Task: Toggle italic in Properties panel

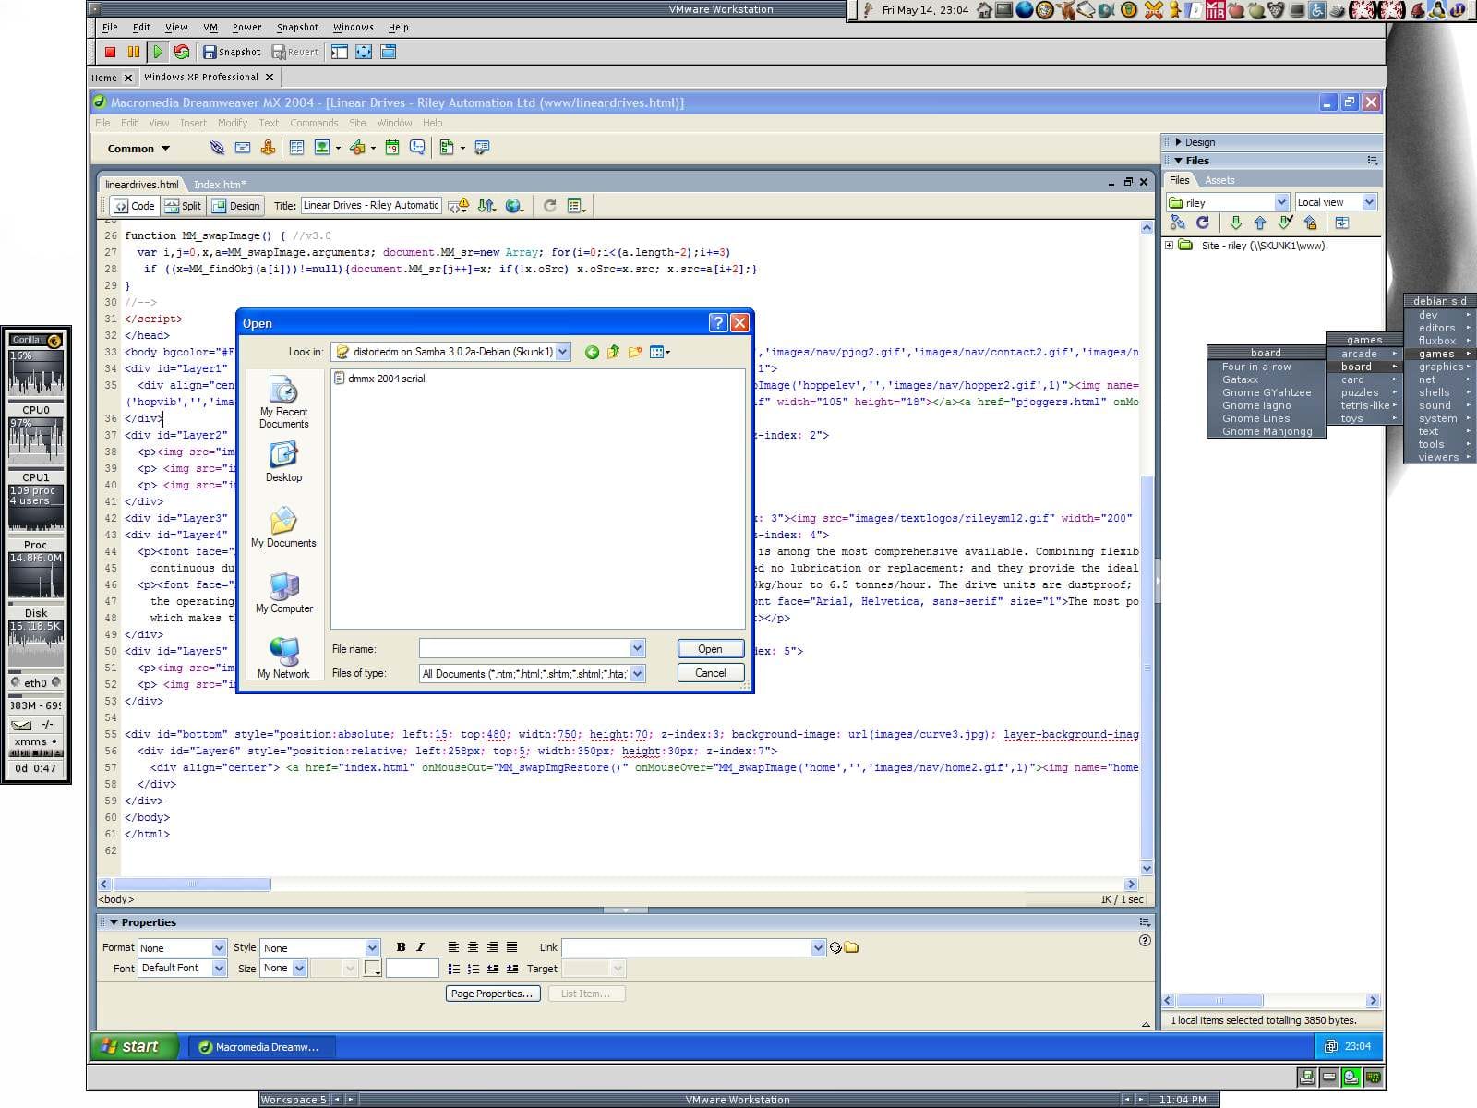Action: [x=420, y=947]
